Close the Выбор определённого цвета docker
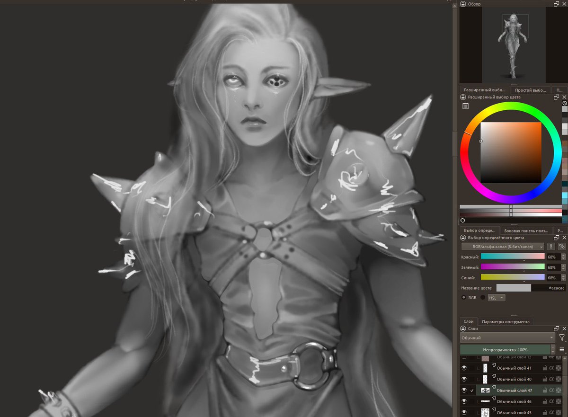Image resolution: width=568 pixels, height=417 pixels. click(564, 238)
